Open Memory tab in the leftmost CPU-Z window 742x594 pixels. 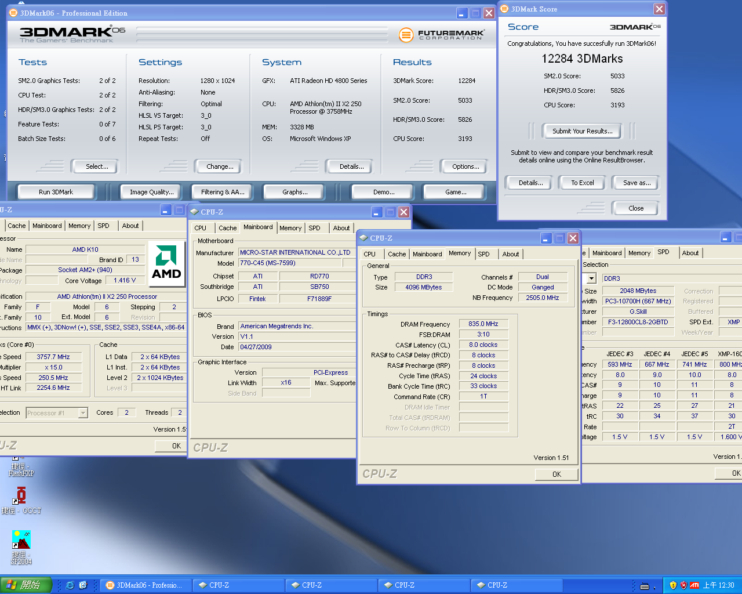[79, 226]
